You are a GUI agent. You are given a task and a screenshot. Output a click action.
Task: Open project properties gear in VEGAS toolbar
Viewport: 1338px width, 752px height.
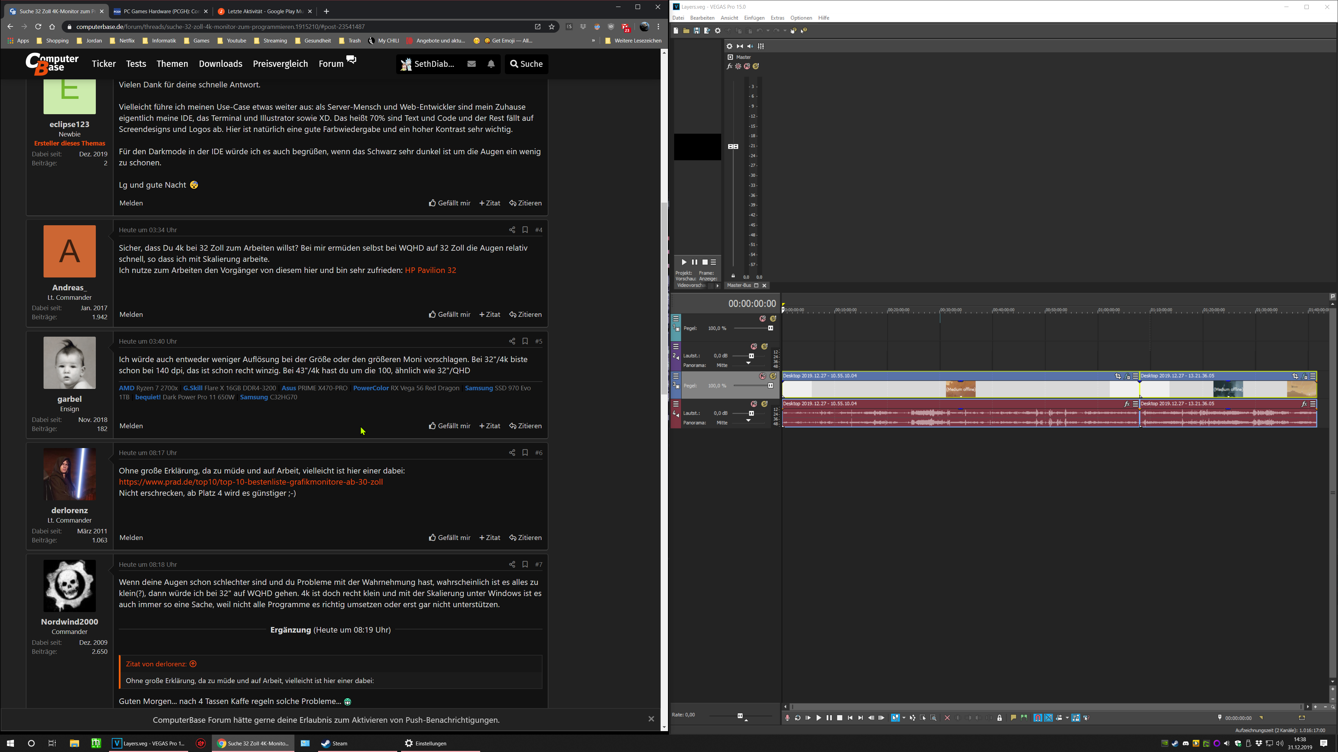[718, 31]
